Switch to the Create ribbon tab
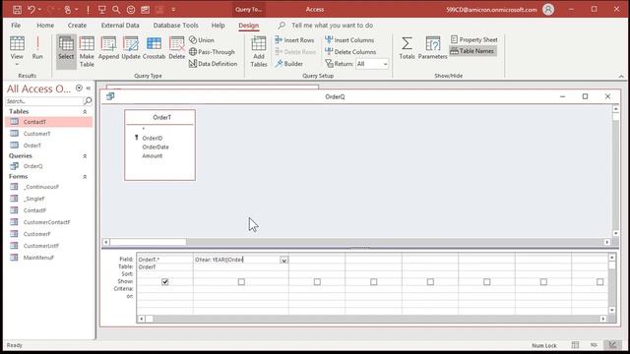This screenshot has width=630, height=354. (77, 26)
